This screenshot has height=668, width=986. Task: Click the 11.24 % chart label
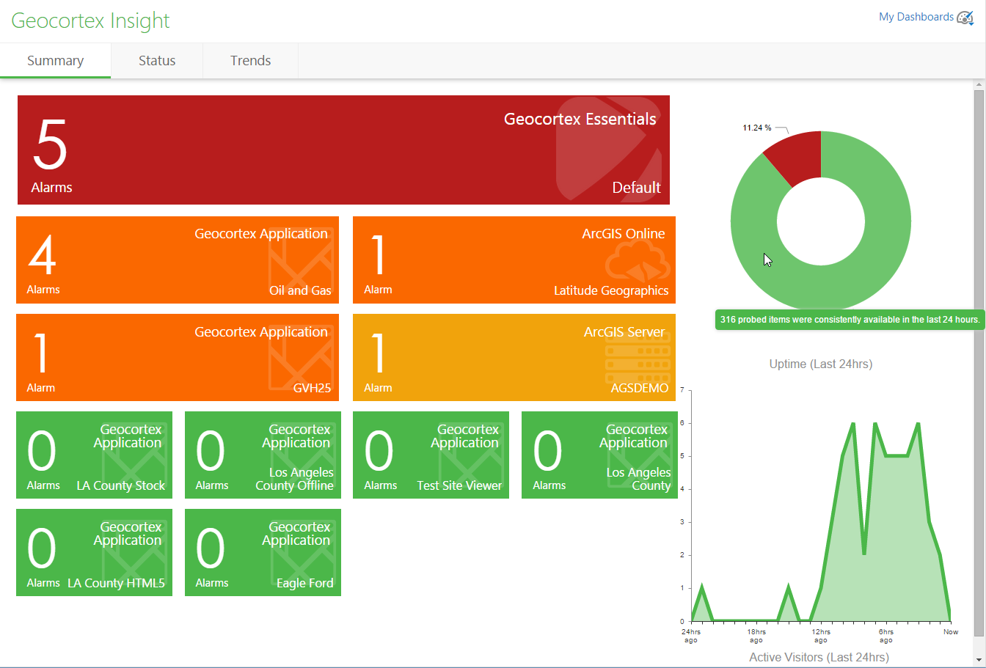click(756, 128)
